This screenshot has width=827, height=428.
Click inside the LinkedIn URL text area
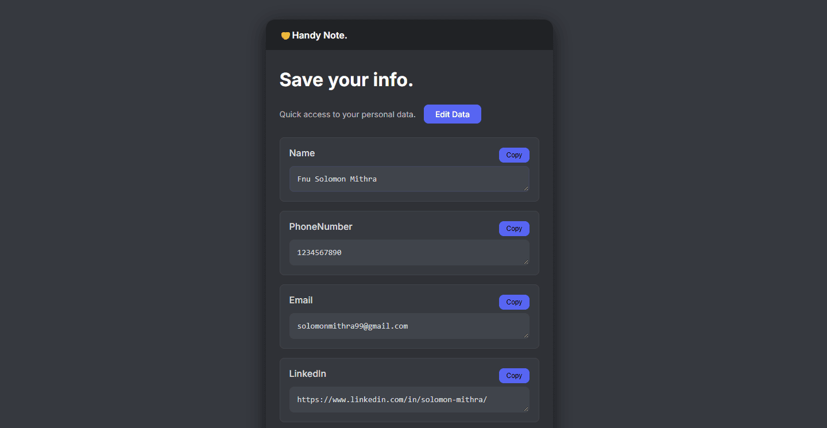(409, 400)
